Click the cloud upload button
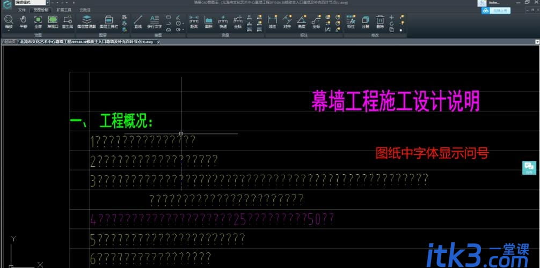 pyautogui.click(x=495, y=11)
